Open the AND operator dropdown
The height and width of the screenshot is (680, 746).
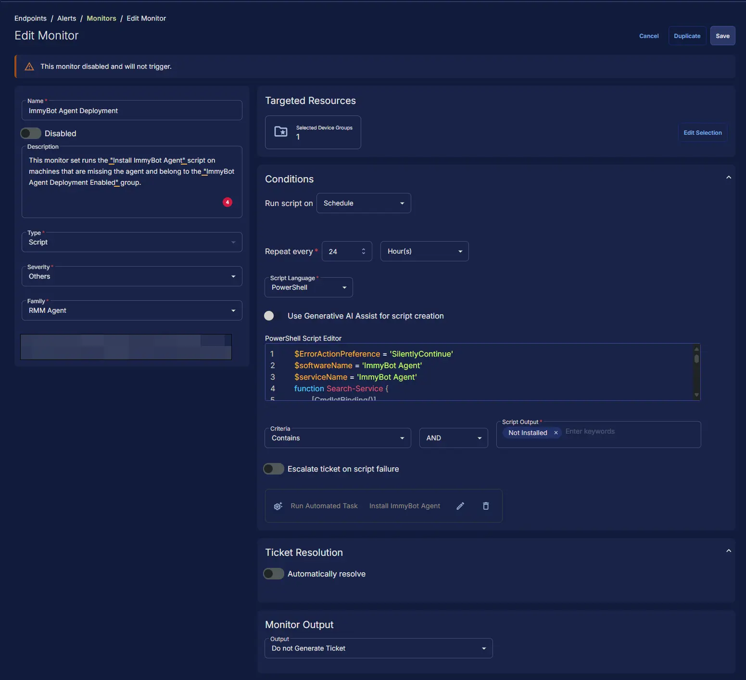(x=454, y=438)
